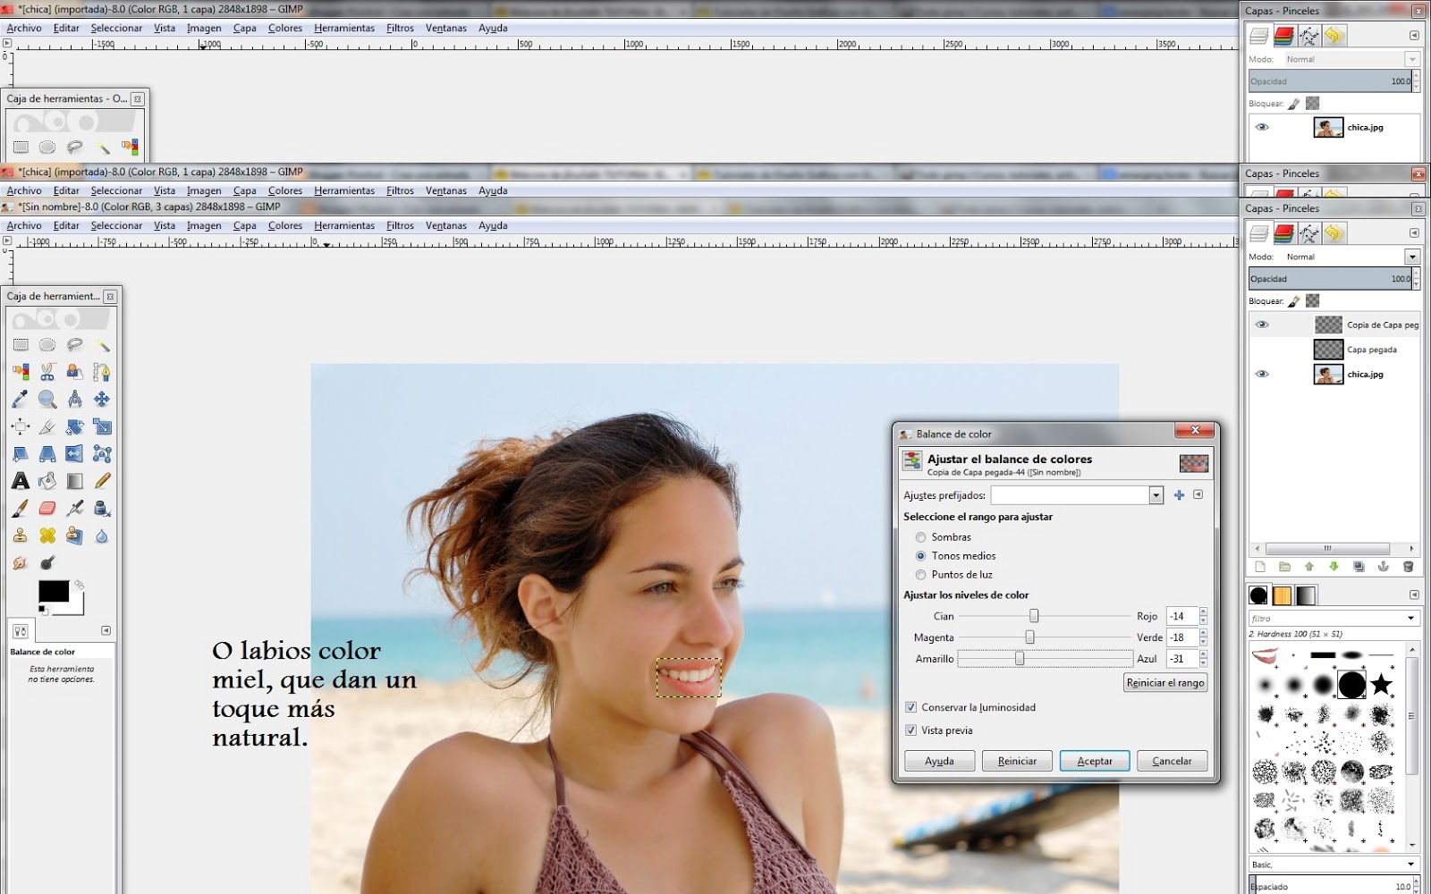Screen dimensions: 1431x894
Task: Open Capa menu in the Sin nombre window
Action: click(x=245, y=225)
